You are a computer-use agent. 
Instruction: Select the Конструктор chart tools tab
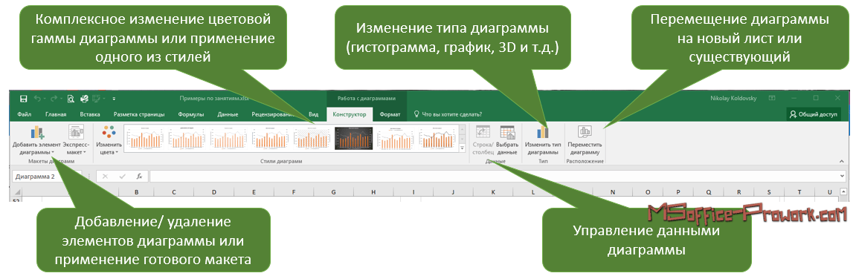pos(350,114)
